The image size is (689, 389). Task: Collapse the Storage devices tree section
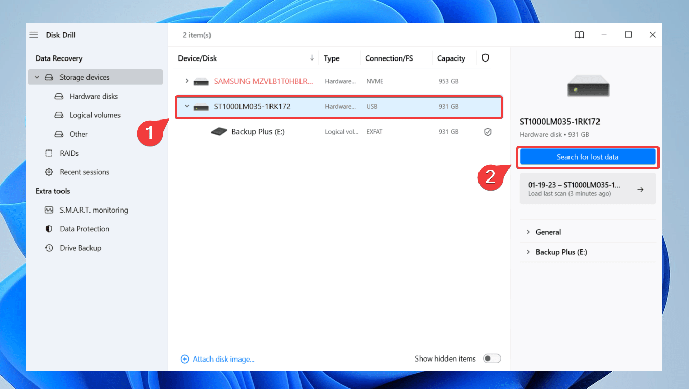pos(37,77)
